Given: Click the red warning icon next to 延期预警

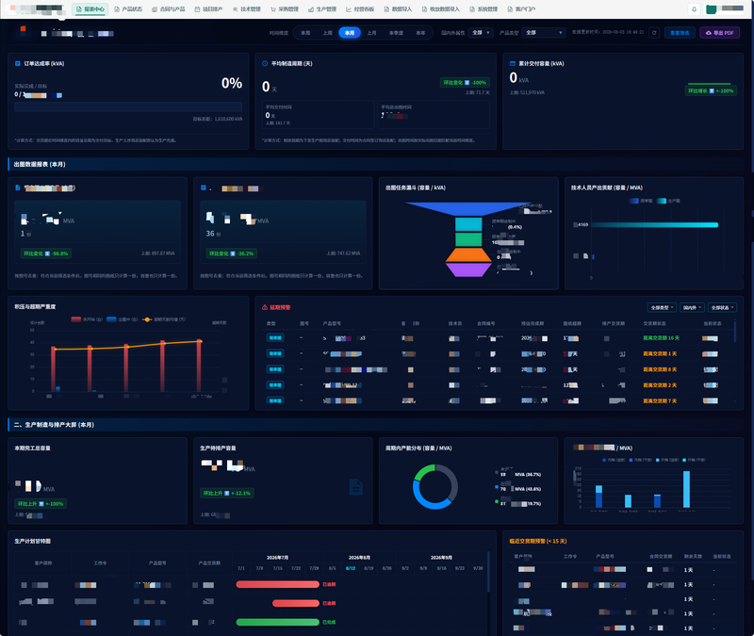Looking at the screenshot, I should (265, 307).
